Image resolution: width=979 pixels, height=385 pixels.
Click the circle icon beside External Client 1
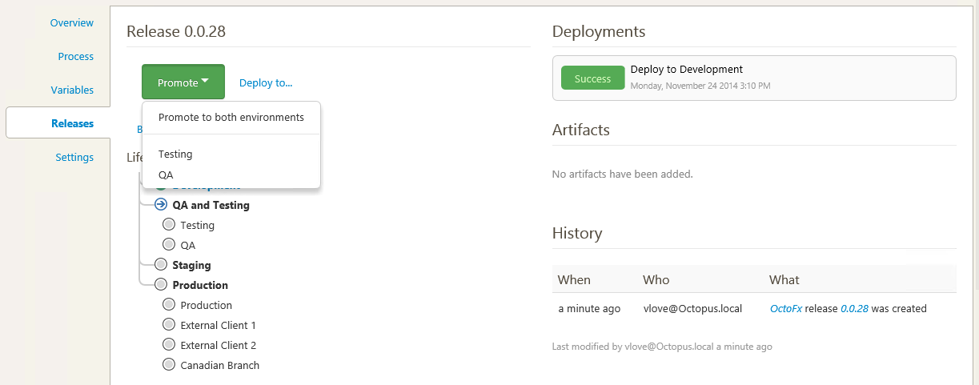pyautogui.click(x=169, y=325)
